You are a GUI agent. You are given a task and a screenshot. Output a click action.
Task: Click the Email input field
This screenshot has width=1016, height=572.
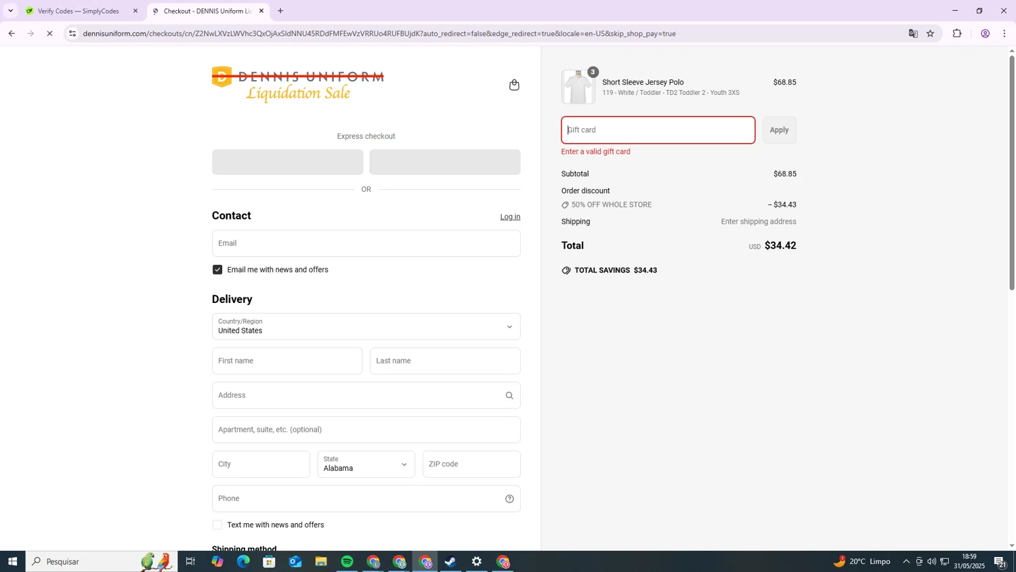(x=366, y=243)
